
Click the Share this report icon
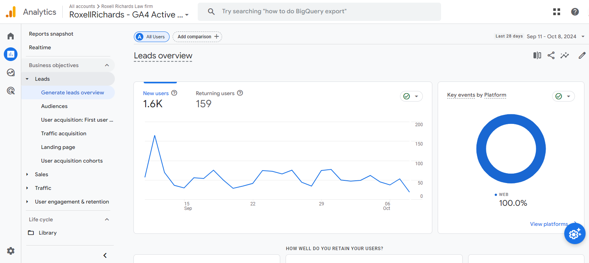pyautogui.click(x=551, y=55)
